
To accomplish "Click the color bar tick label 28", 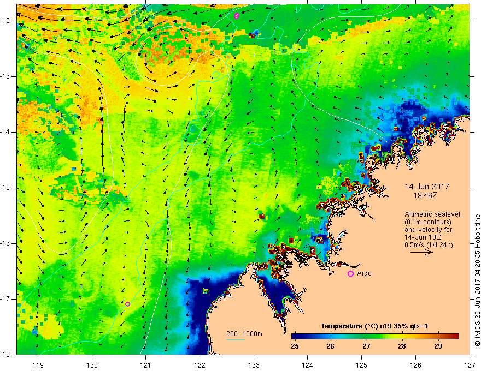I will tap(402, 346).
